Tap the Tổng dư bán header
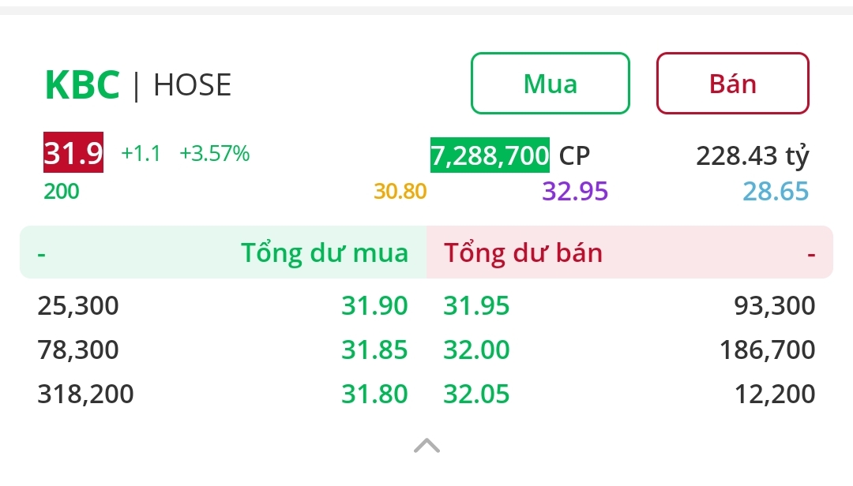 (523, 252)
